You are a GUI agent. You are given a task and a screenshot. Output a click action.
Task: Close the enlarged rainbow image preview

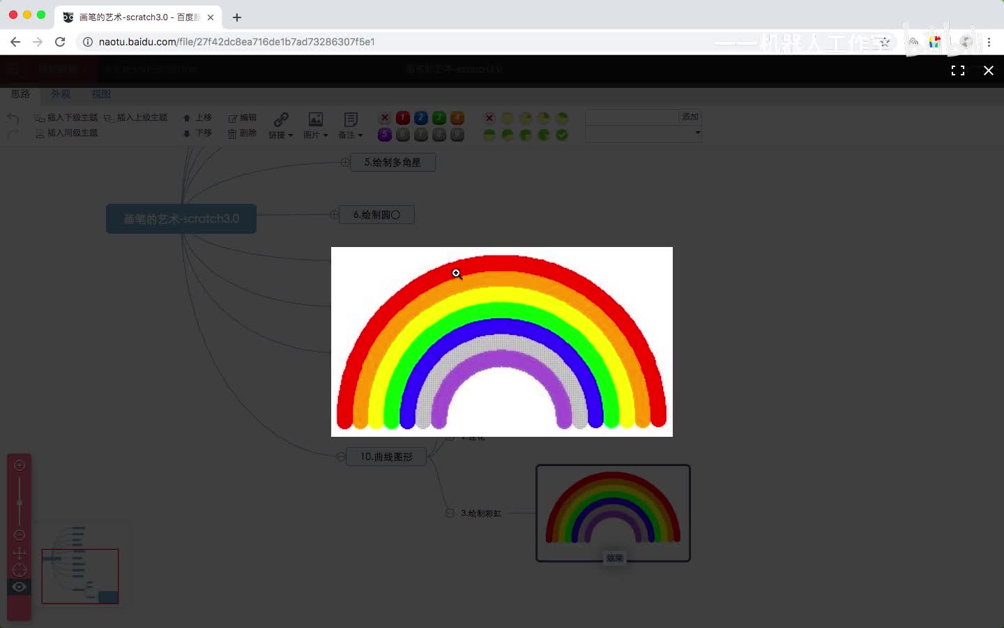(988, 70)
